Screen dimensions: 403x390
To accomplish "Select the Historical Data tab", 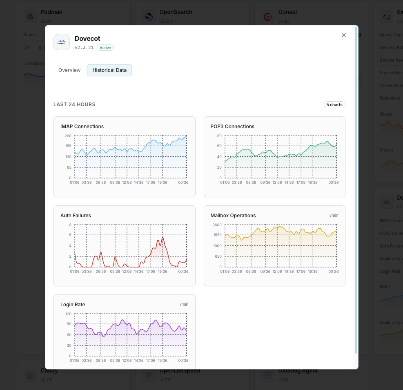I will pos(109,70).
